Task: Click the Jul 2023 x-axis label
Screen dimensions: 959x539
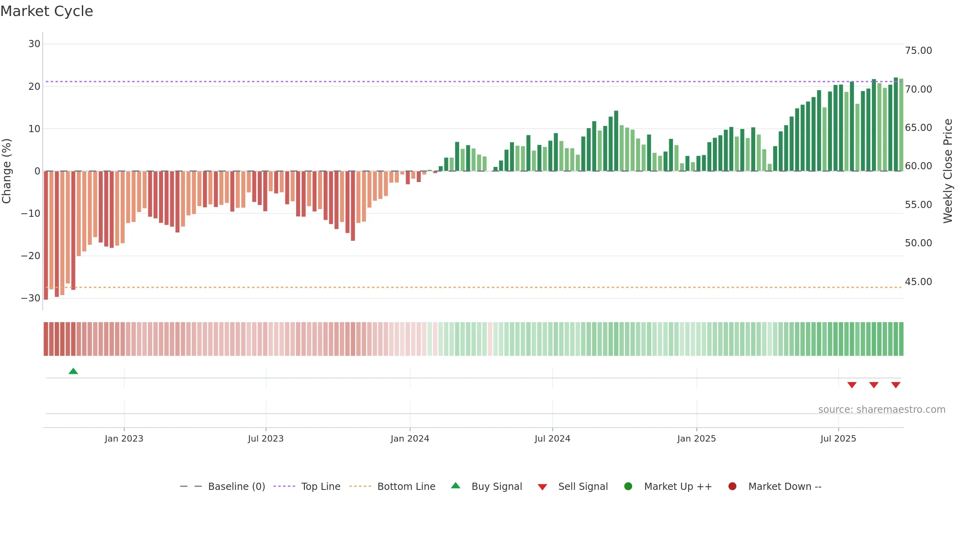Action: pyautogui.click(x=266, y=438)
